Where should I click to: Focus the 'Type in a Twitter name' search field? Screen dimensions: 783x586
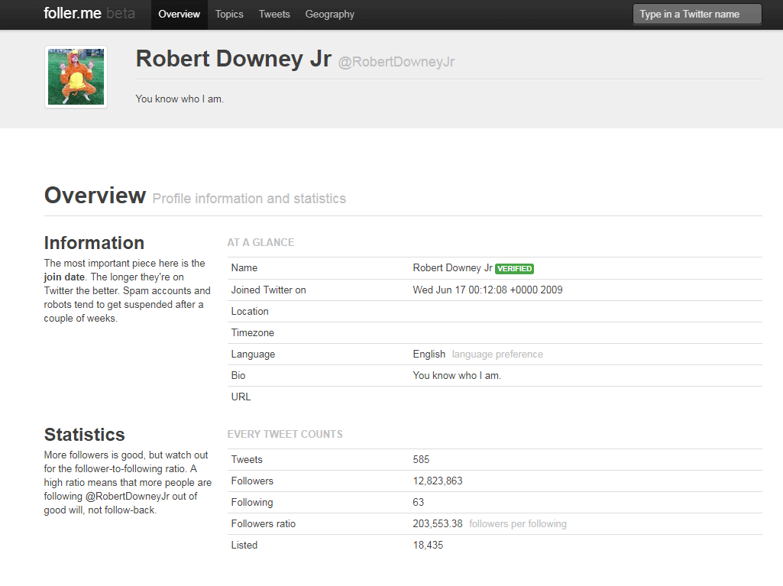point(697,14)
